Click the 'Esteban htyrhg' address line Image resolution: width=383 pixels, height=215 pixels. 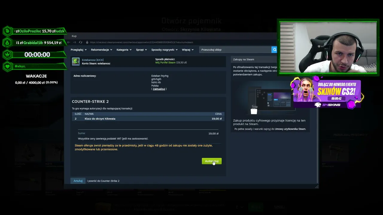[x=160, y=76]
